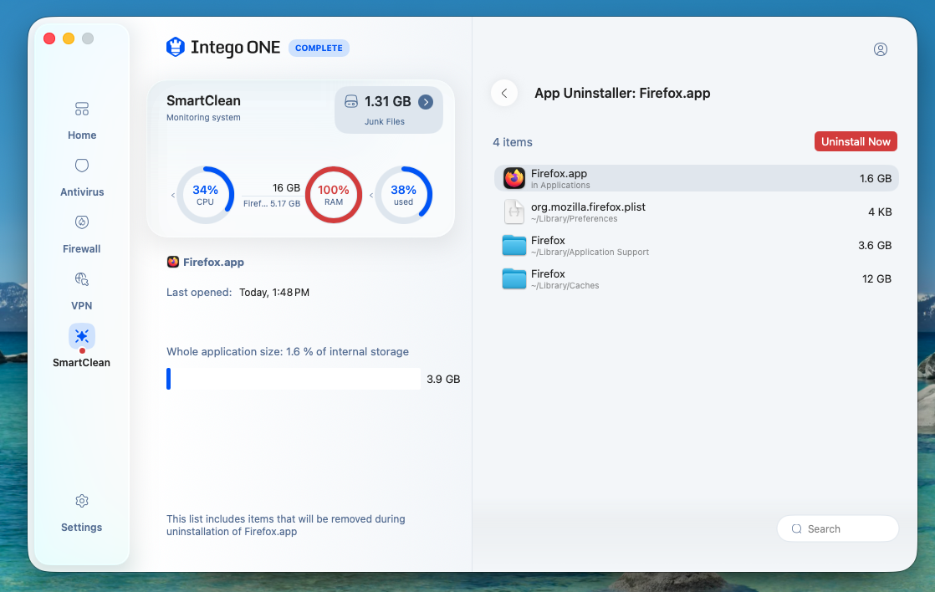Select the SmartClean sparkle icon
Screen dimensions: 935x592
tap(82, 336)
